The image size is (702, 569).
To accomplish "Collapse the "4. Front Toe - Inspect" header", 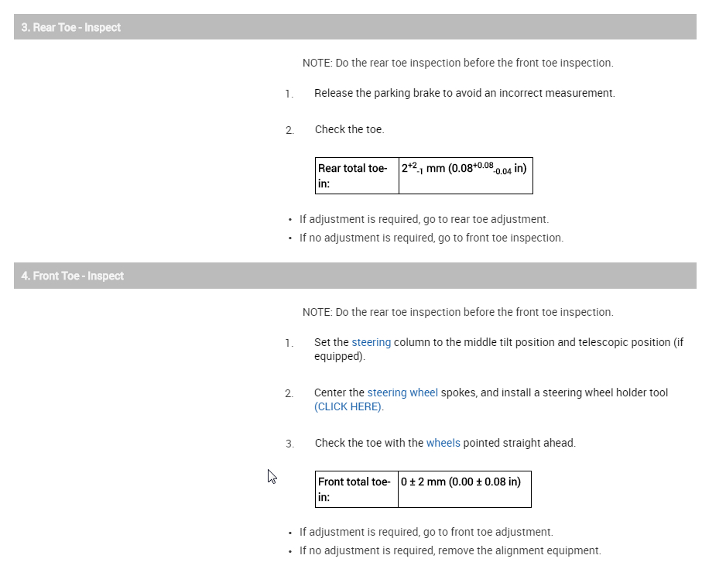I will coord(73,276).
